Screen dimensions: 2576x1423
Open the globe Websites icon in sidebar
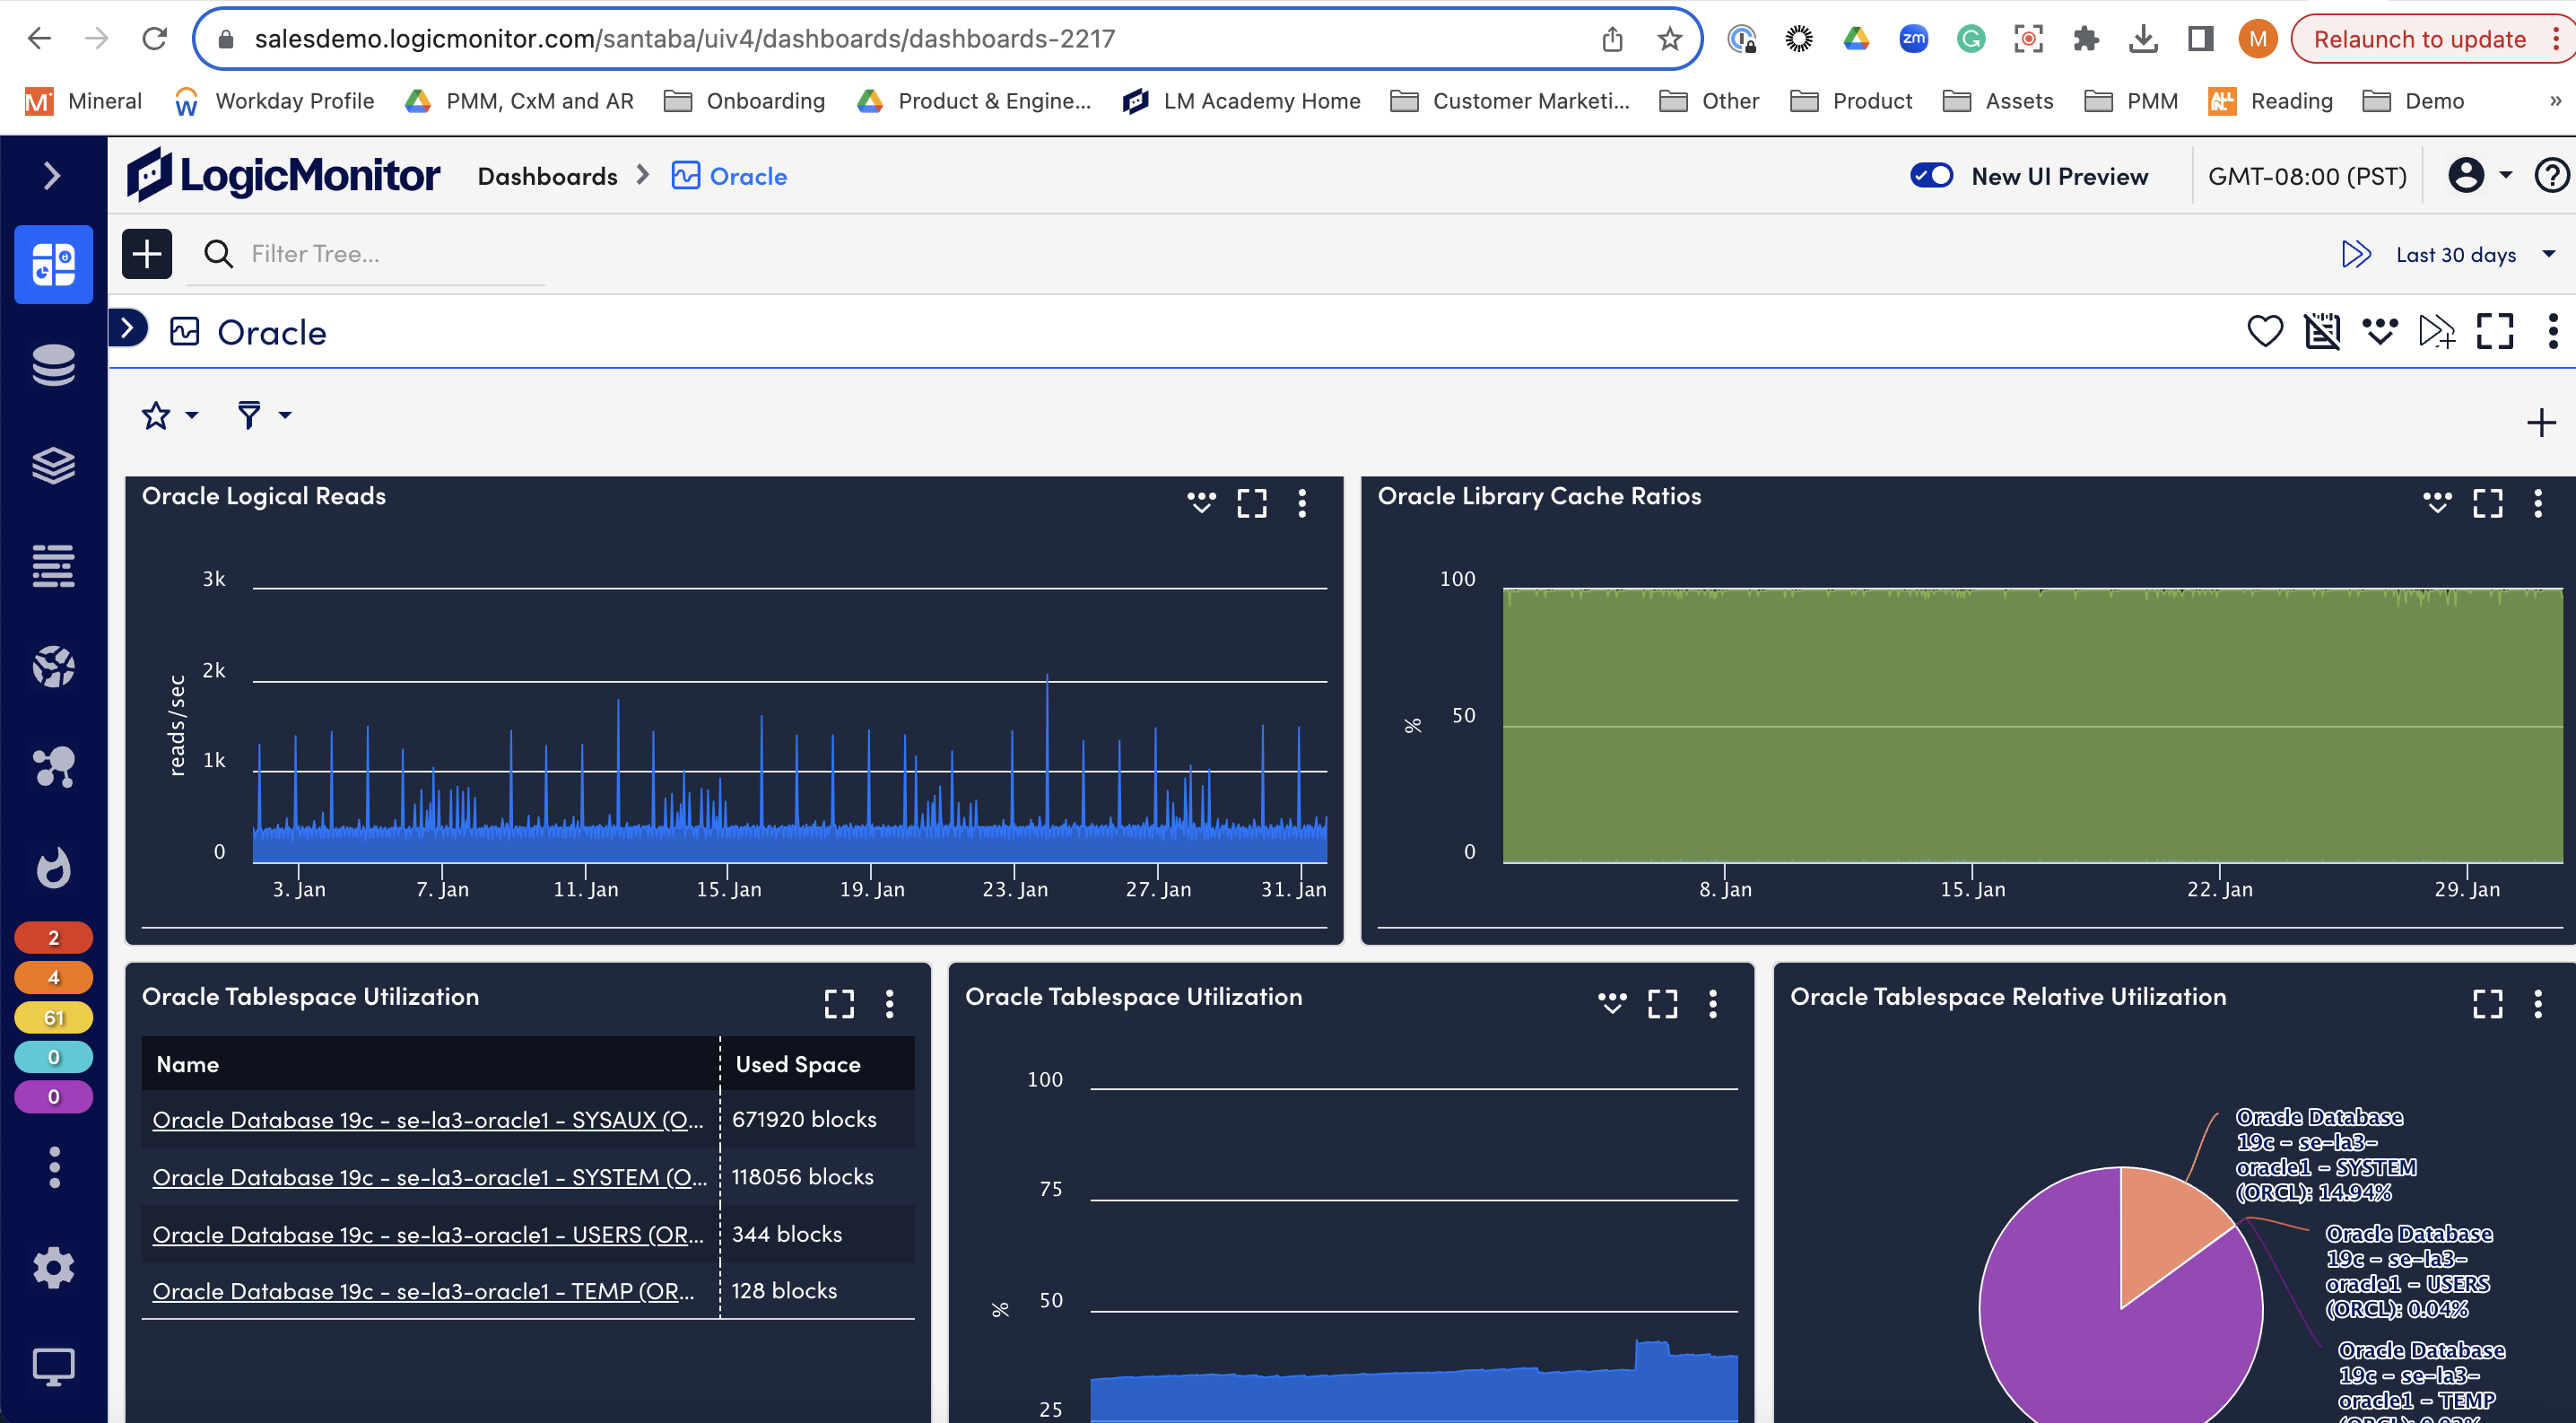[x=53, y=666]
